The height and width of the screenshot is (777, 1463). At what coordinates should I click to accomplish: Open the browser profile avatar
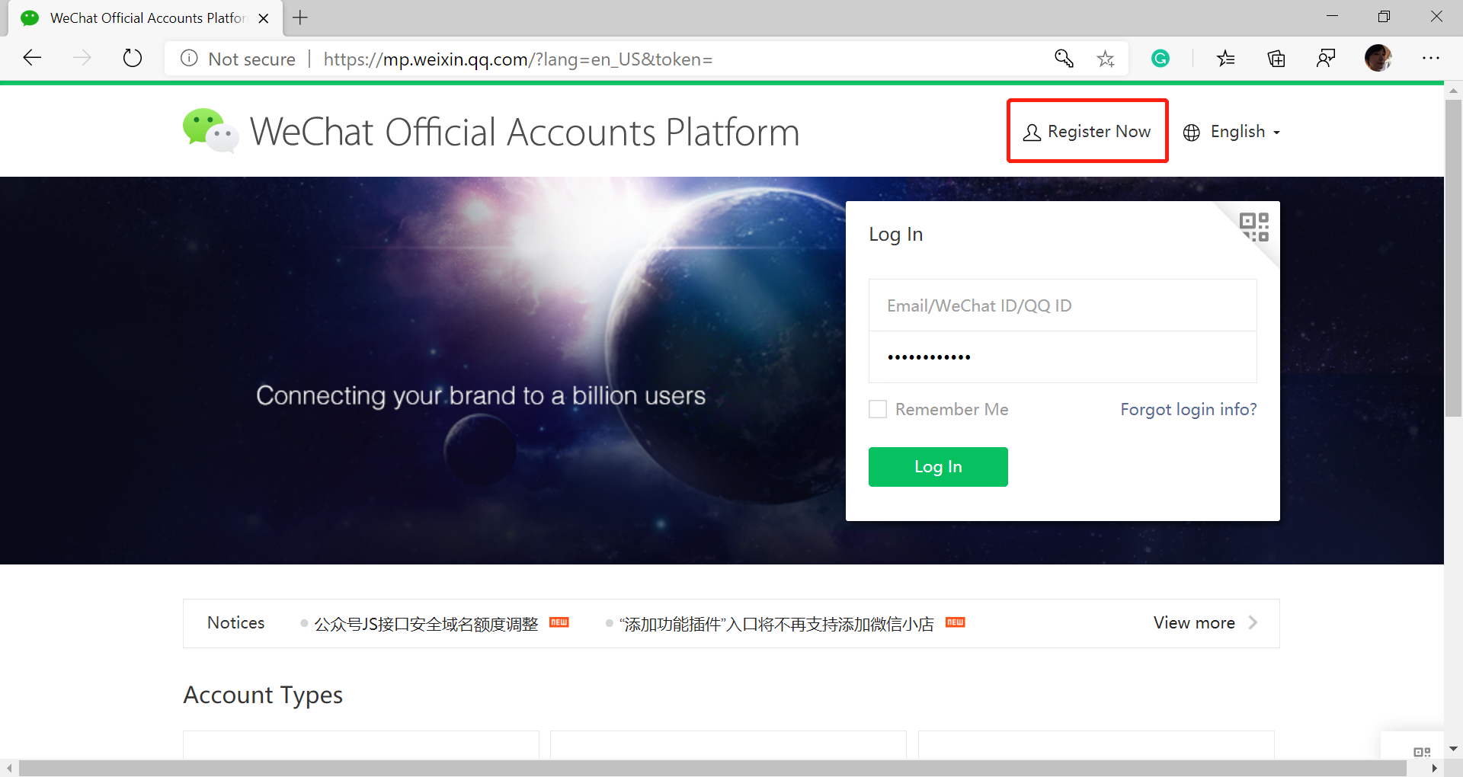1378,58
